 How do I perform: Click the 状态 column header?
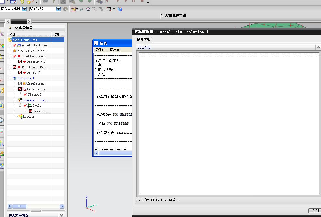pos(58,34)
